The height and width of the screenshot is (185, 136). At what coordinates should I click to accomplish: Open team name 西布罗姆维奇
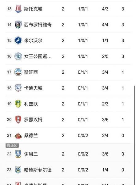[38, 25]
